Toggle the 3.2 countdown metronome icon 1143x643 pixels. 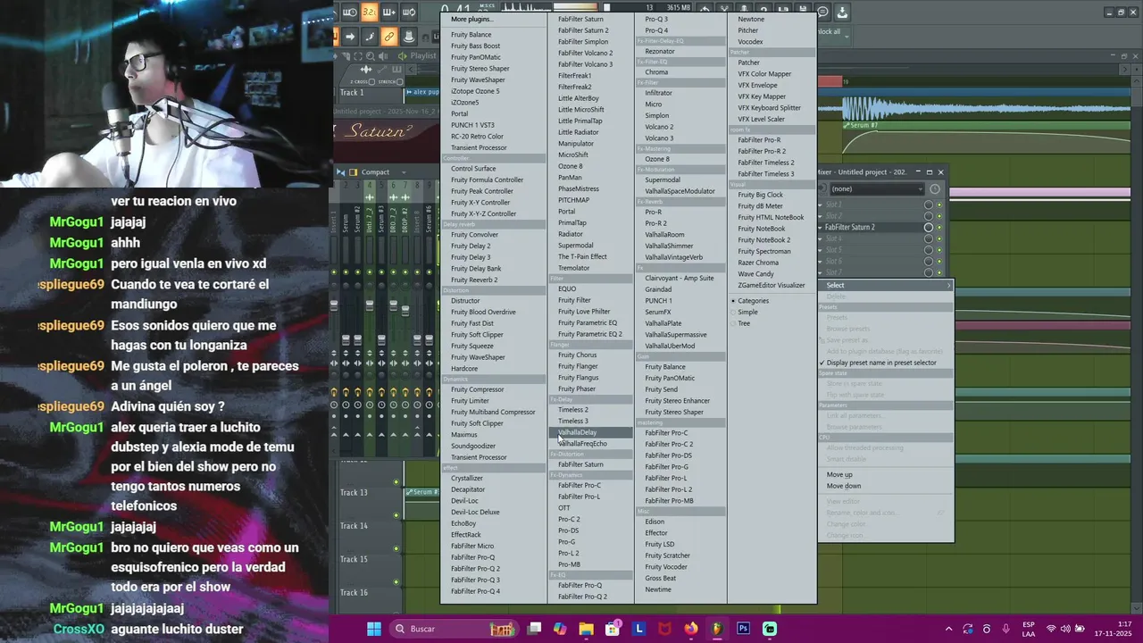(x=369, y=12)
